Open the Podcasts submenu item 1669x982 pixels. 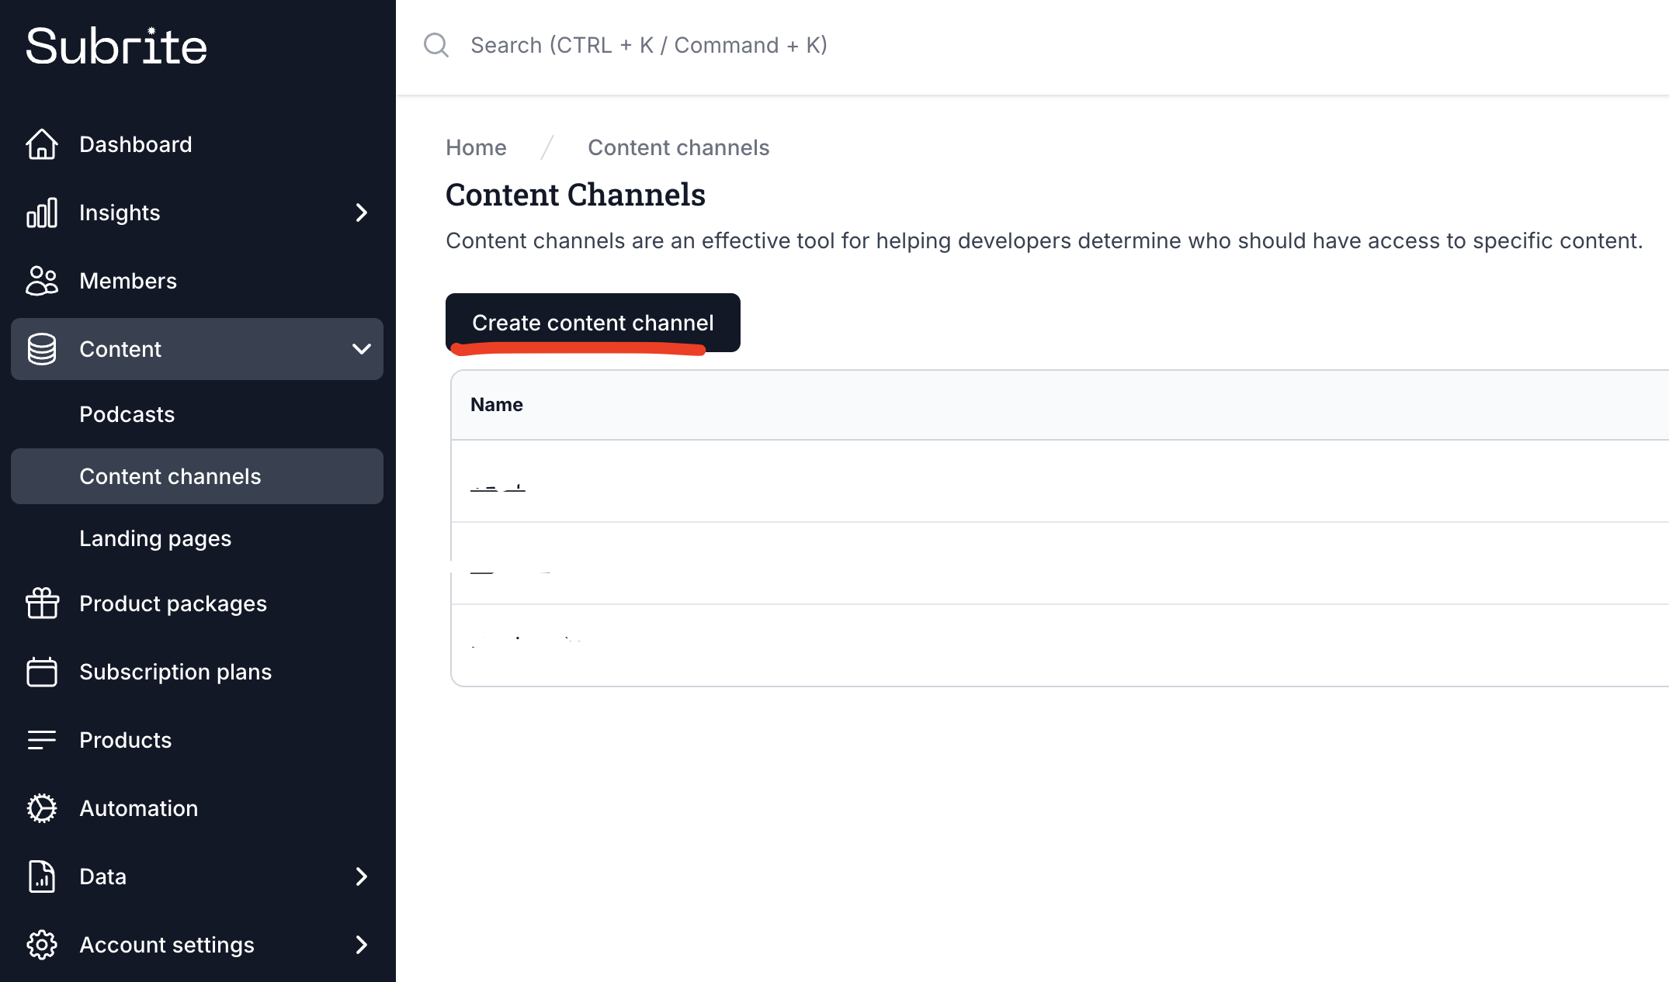[x=127, y=414]
